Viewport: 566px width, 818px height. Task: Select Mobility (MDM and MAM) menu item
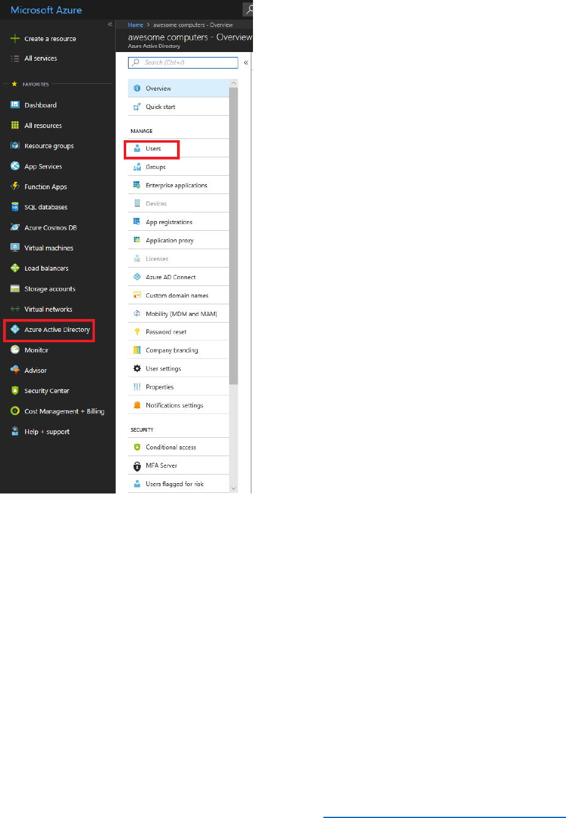tap(178, 313)
